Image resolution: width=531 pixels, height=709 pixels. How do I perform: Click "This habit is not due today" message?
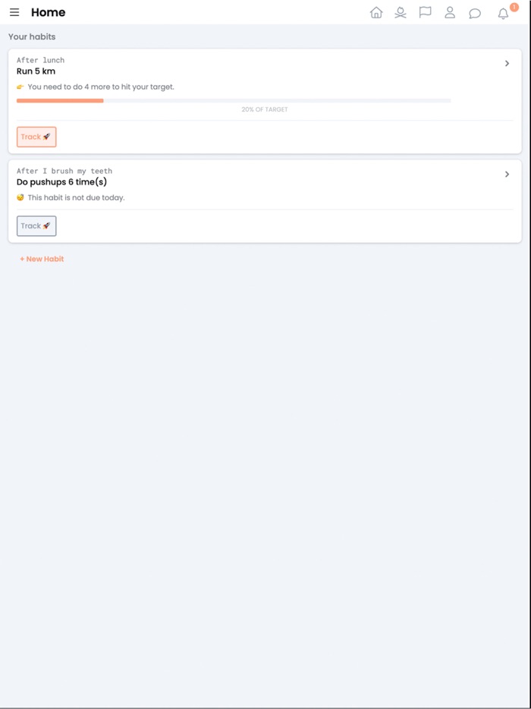tap(76, 197)
